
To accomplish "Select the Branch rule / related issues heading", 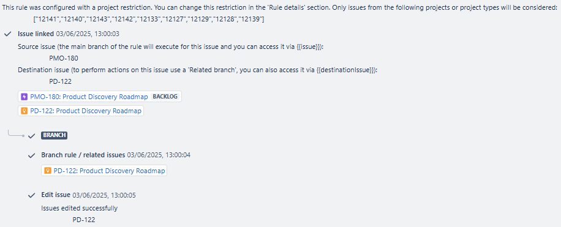I will point(83,155).
